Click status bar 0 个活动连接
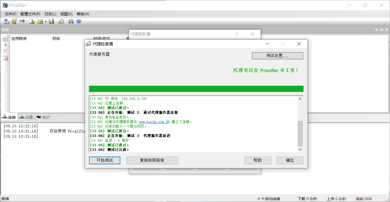Screen dimensions: 390x202 click(x=269, y=199)
